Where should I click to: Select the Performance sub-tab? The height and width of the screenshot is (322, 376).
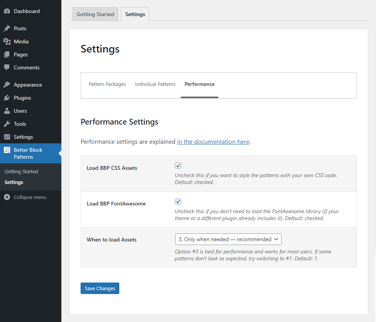[x=200, y=84]
